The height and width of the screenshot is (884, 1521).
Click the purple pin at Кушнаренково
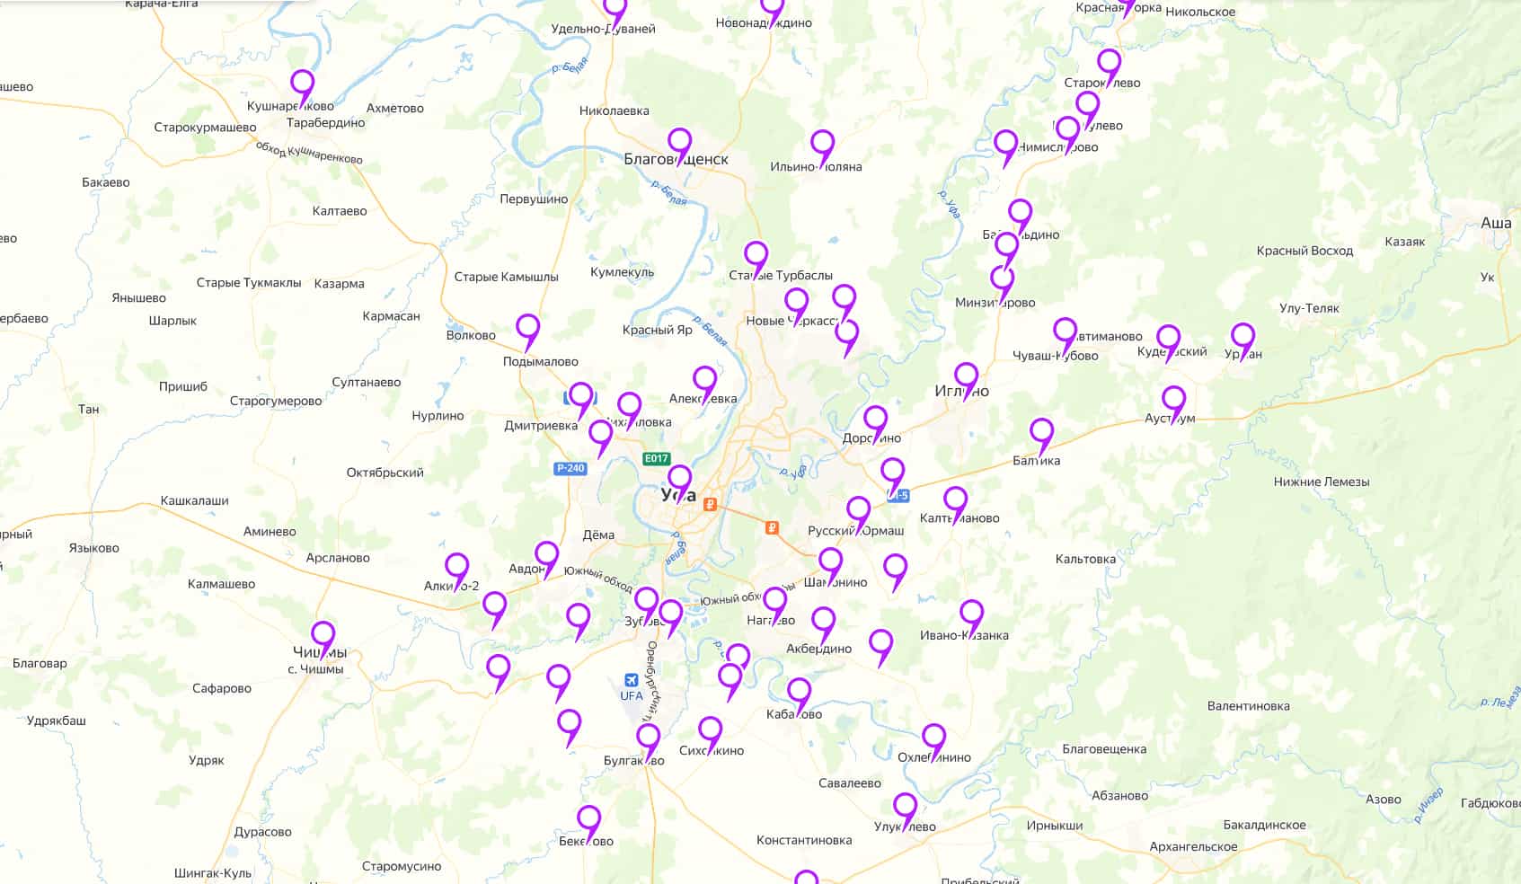coord(303,87)
